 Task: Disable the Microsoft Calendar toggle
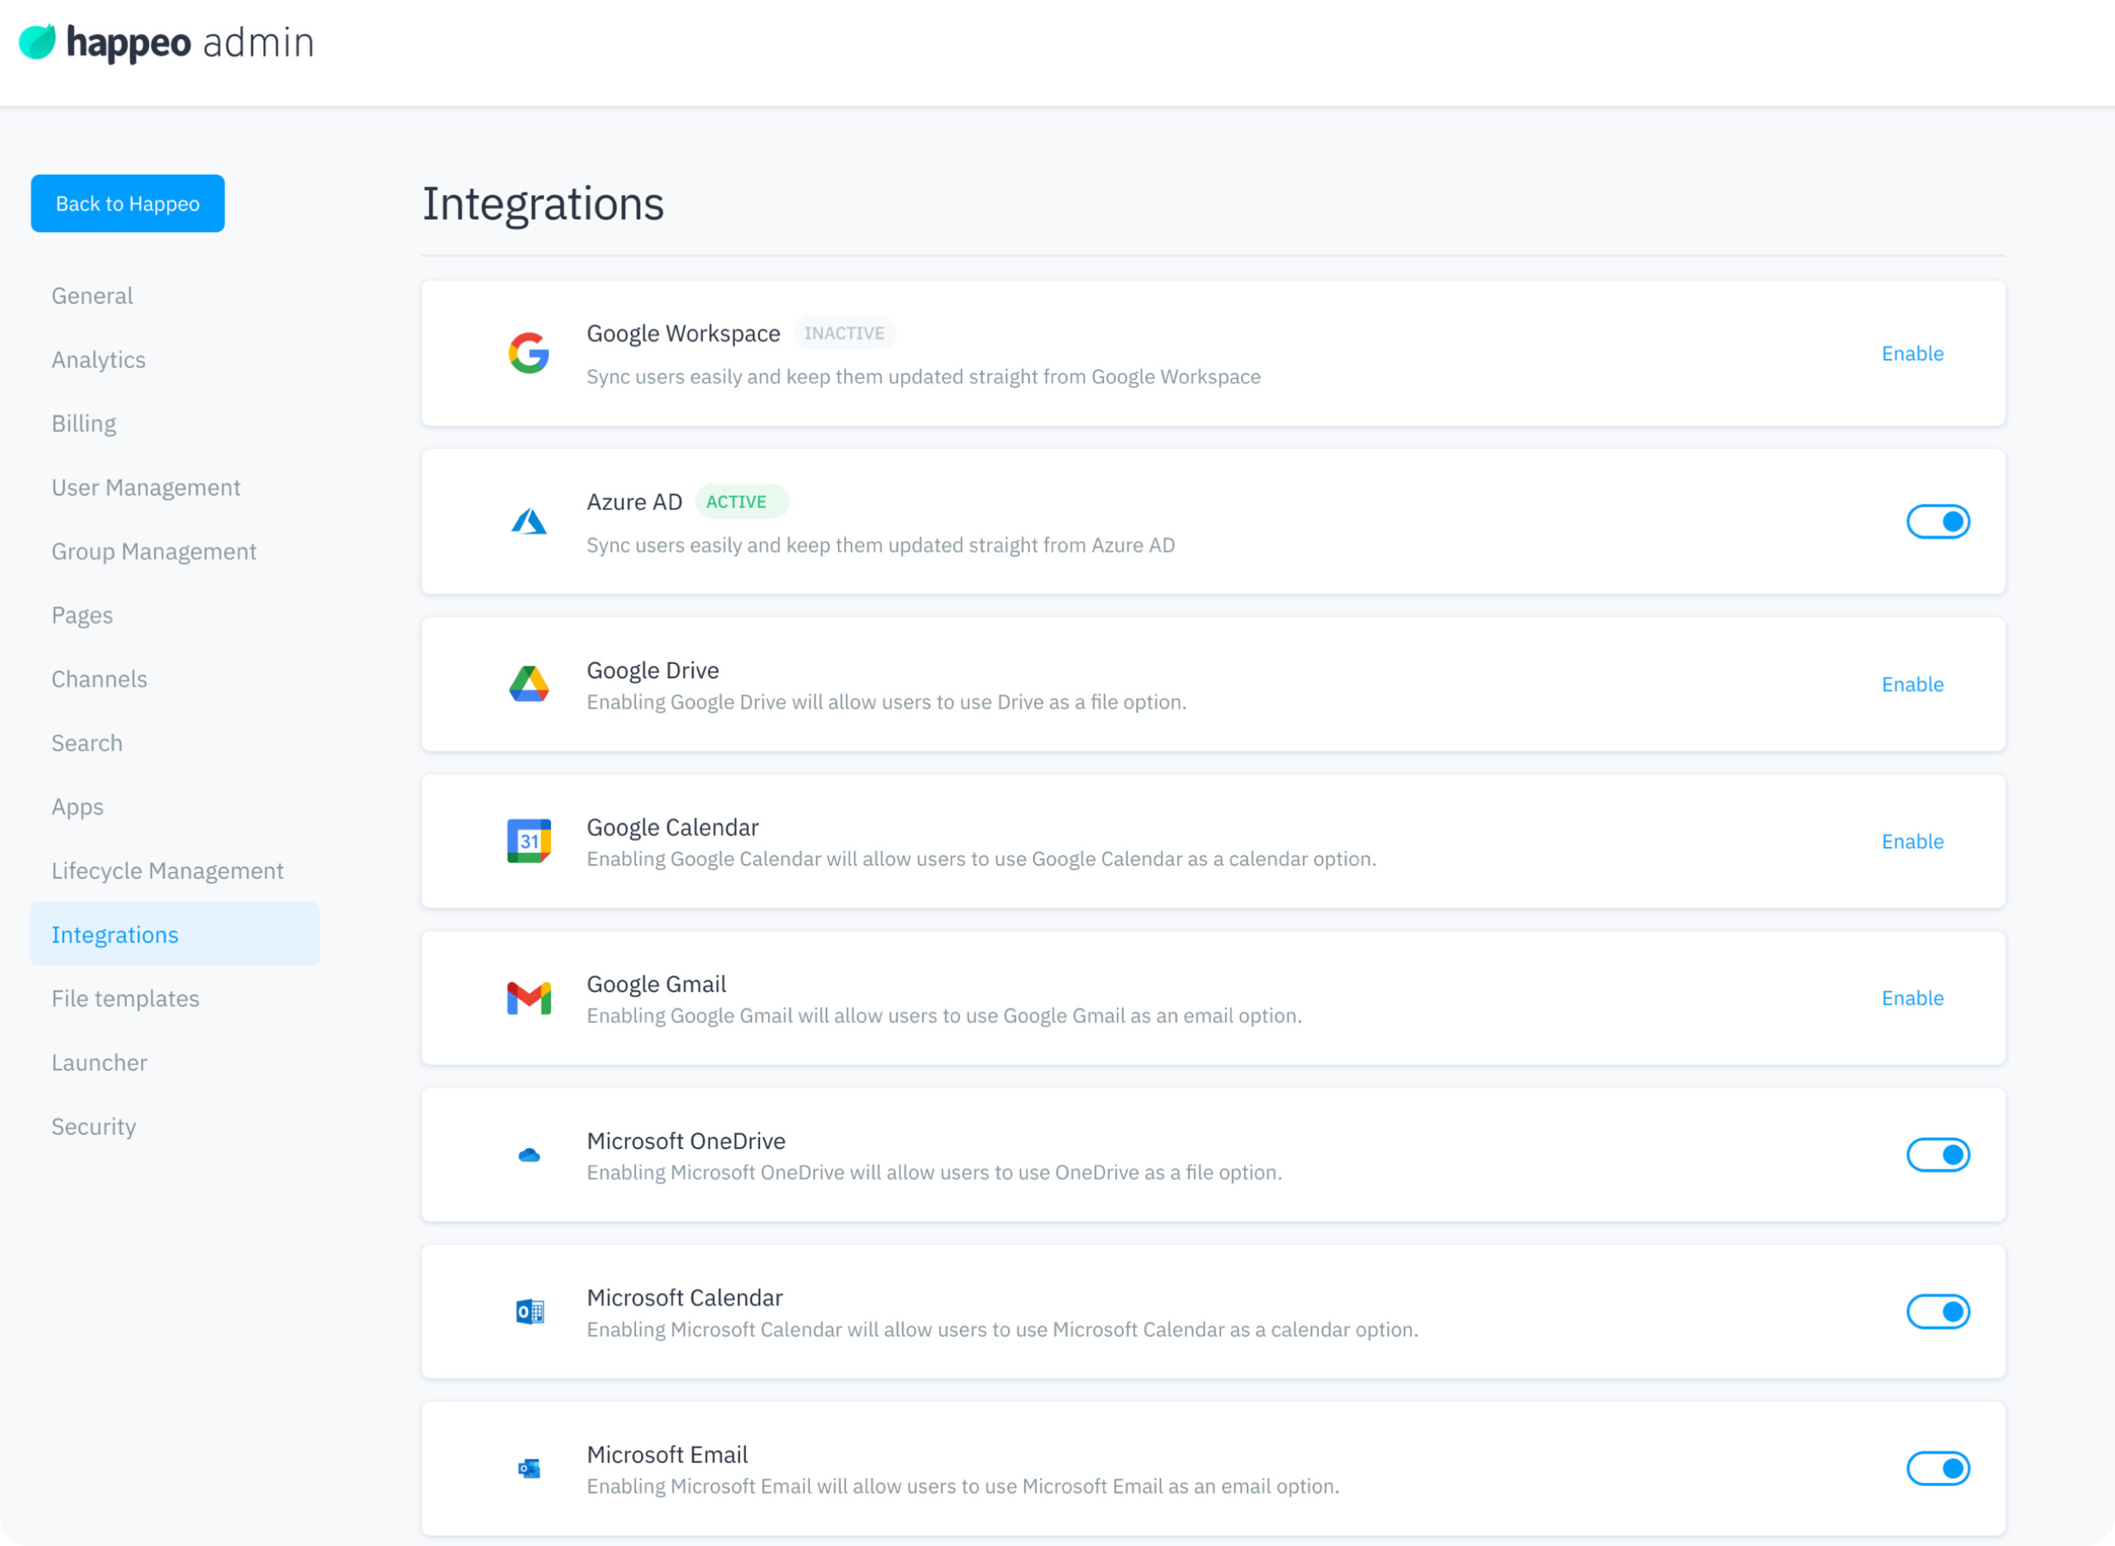tap(1938, 1311)
